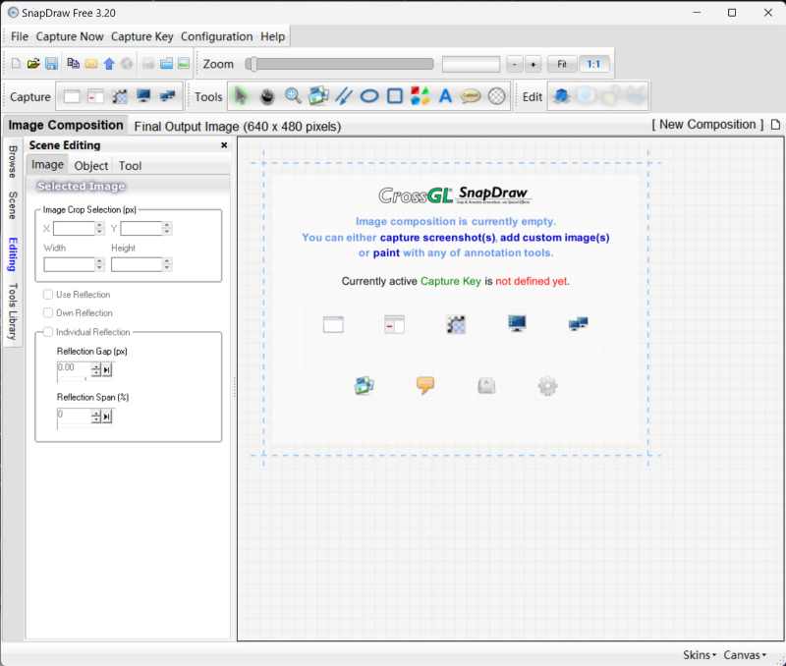This screenshot has height=666, width=786.
Task: Click the crop X value stepper
Action: 99,229
